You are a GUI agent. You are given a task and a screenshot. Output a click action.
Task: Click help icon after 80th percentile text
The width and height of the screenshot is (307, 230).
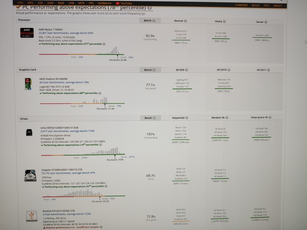(100, 93)
